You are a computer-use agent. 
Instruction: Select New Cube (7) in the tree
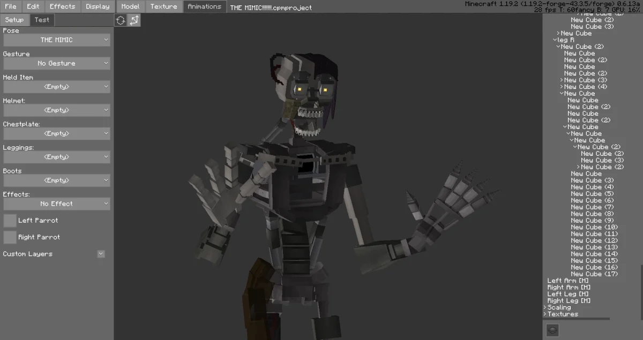[592, 207]
